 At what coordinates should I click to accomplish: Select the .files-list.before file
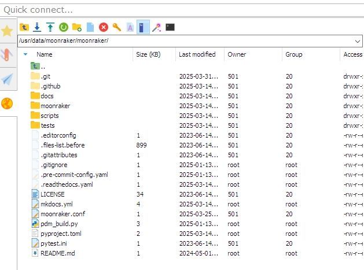(58, 145)
